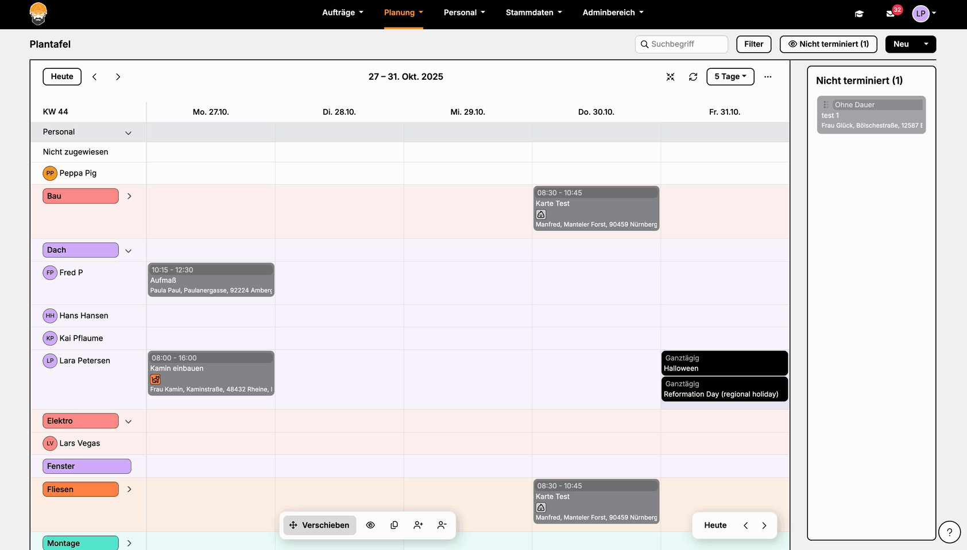Screen dimensions: 967x550
Task: Open the inbox with 32 notifications
Action: [891, 13]
